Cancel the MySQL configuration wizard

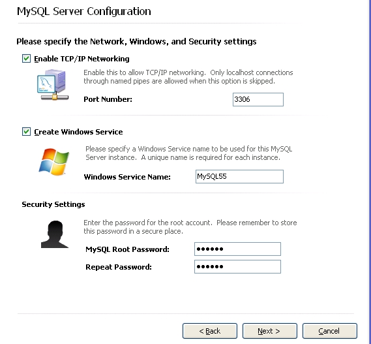329,331
